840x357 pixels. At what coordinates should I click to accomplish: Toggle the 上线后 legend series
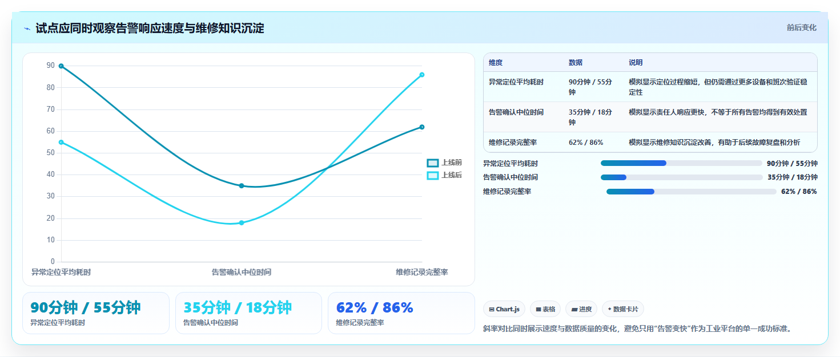[444, 175]
